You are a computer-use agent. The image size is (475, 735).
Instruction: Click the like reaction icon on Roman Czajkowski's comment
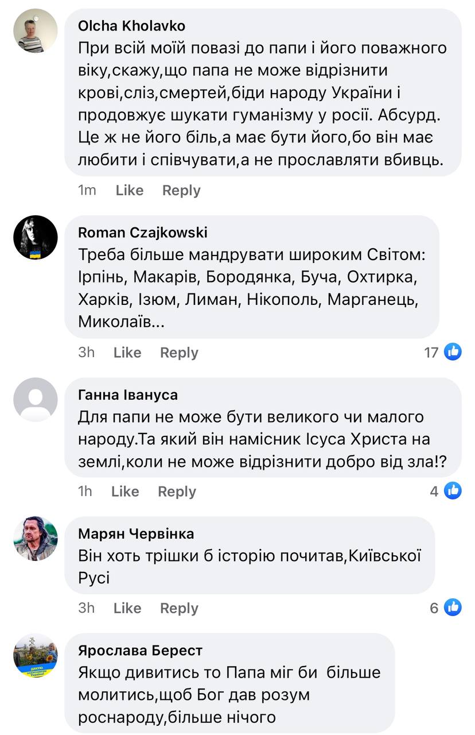click(x=453, y=351)
